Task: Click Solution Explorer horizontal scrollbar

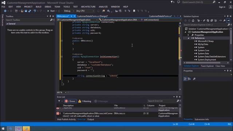Action: [206, 63]
